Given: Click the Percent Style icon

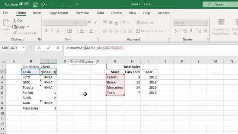Looking at the screenshot, I should [x=185, y=31].
